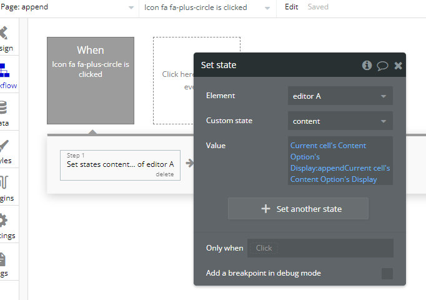Screen dimensions: 426x300
Task: Select the Workflow tab icon
Action: point(5,75)
